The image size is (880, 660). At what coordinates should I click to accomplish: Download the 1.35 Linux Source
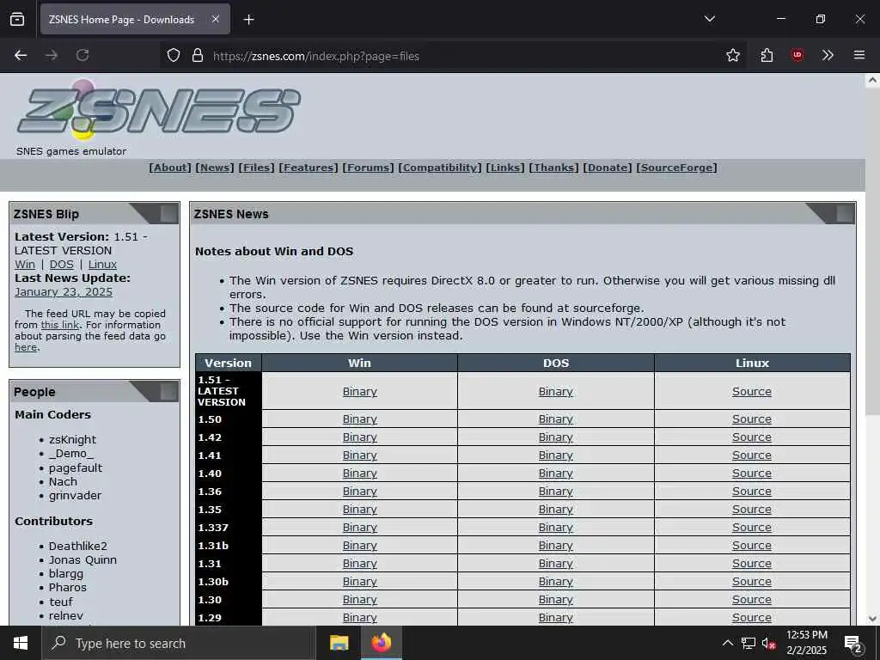pyautogui.click(x=751, y=509)
